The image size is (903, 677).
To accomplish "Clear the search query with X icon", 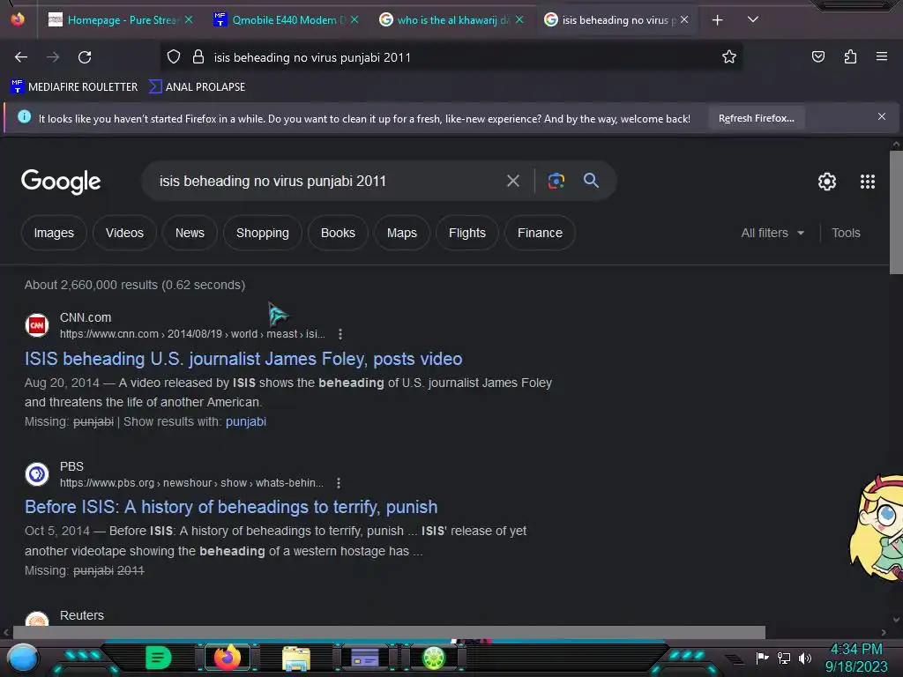I will 512,182.
